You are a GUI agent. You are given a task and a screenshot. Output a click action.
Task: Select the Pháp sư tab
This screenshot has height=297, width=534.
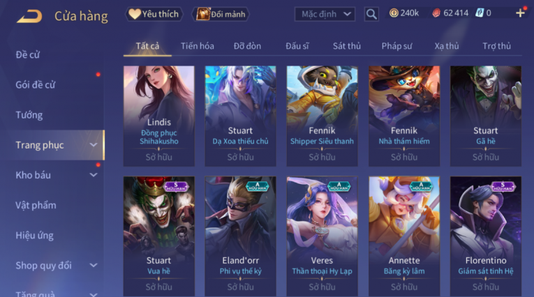pyautogui.click(x=396, y=46)
